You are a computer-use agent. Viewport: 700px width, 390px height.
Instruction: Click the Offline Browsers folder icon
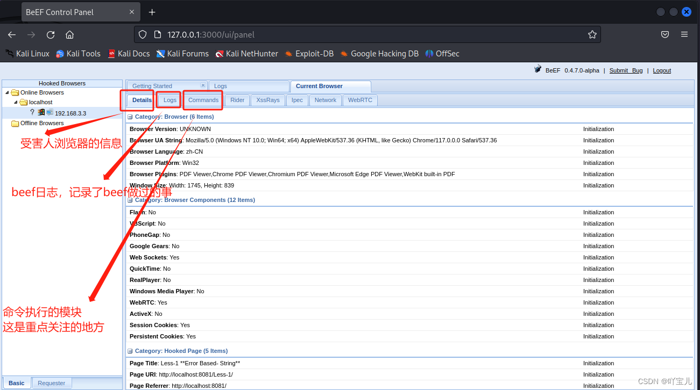(15, 123)
